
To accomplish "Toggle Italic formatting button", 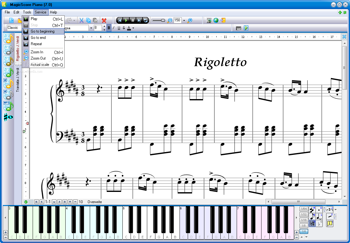I will click(114, 28).
